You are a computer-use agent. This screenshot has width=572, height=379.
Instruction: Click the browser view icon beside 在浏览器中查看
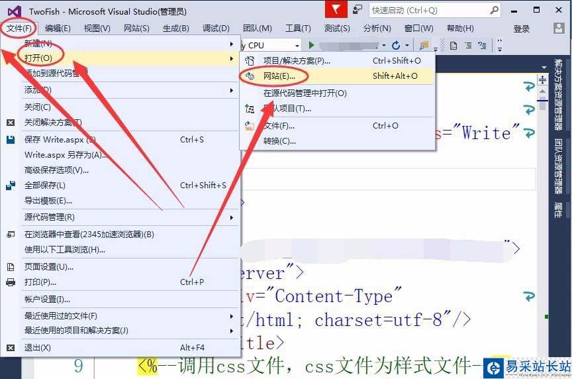(x=11, y=235)
